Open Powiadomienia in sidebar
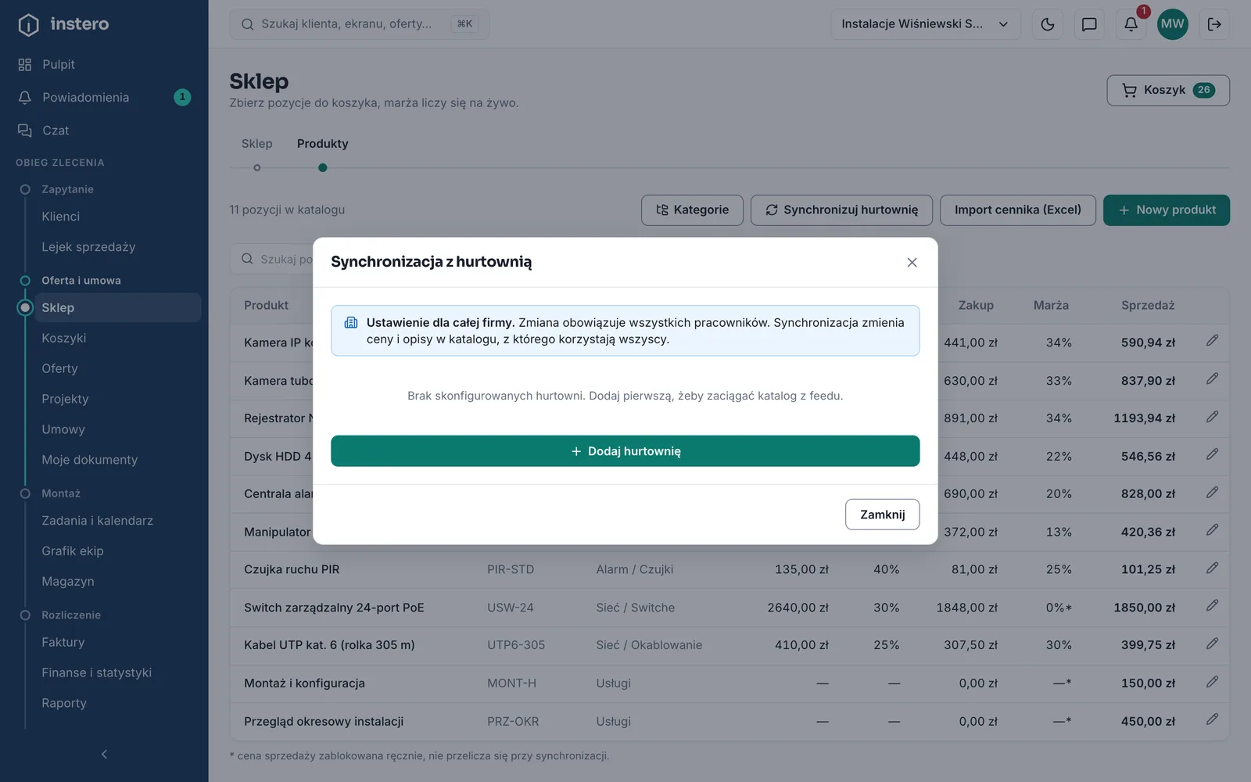 (104, 97)
